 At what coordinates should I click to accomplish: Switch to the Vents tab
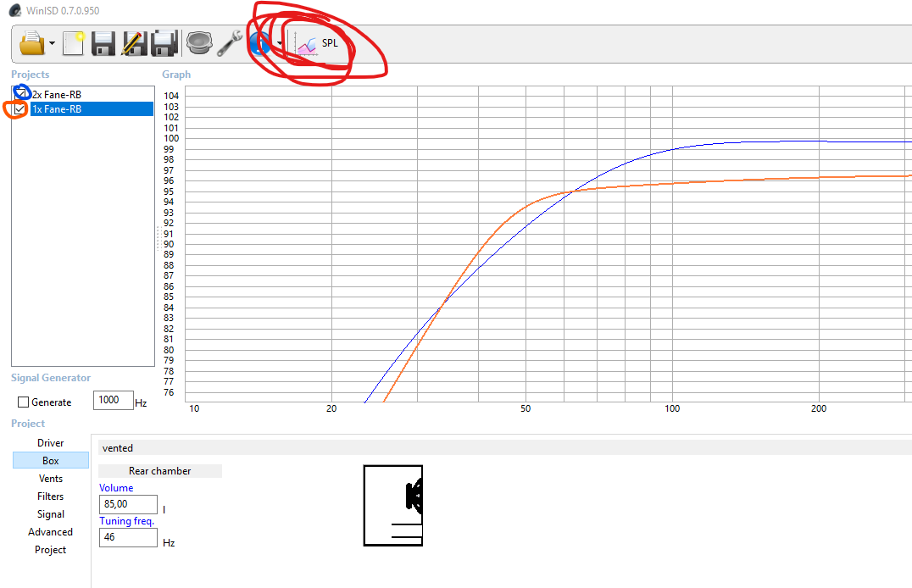coord(51,479)
